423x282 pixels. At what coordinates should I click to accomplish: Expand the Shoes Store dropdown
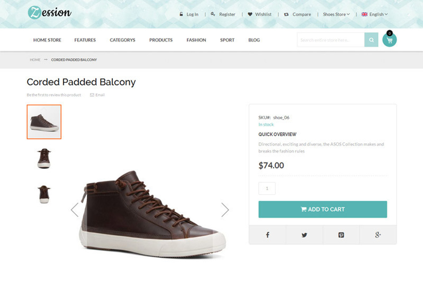[x=336, y=14]
